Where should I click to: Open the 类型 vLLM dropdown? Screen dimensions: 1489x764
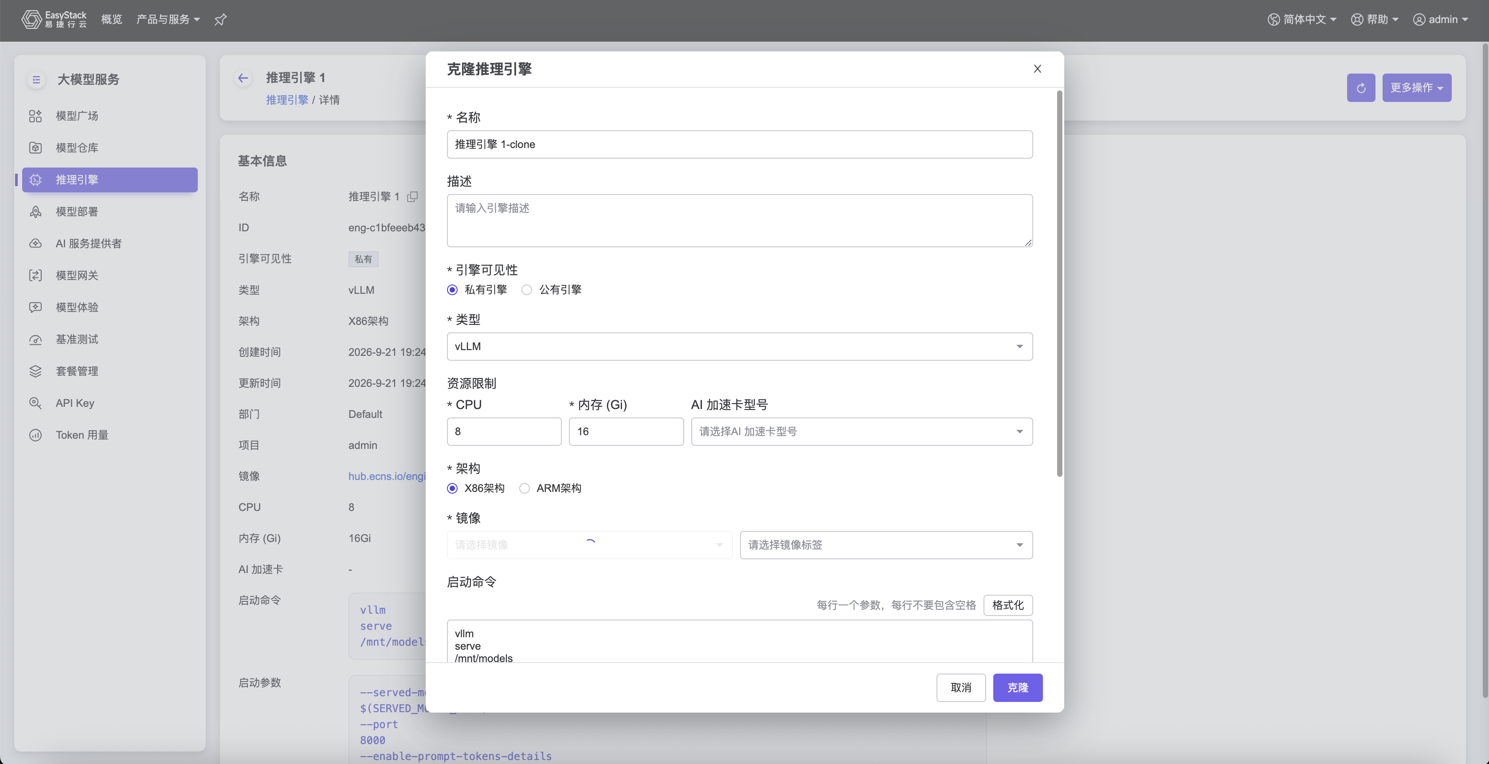[739, 347]
